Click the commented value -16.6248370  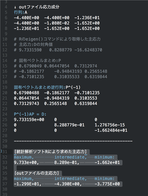point(88,50)
